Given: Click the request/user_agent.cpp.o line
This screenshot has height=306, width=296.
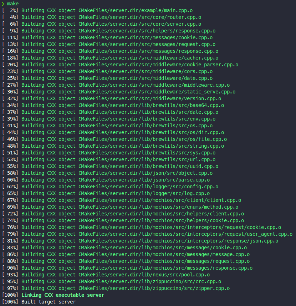Looking at the screenshot, I should pos(157,234).
